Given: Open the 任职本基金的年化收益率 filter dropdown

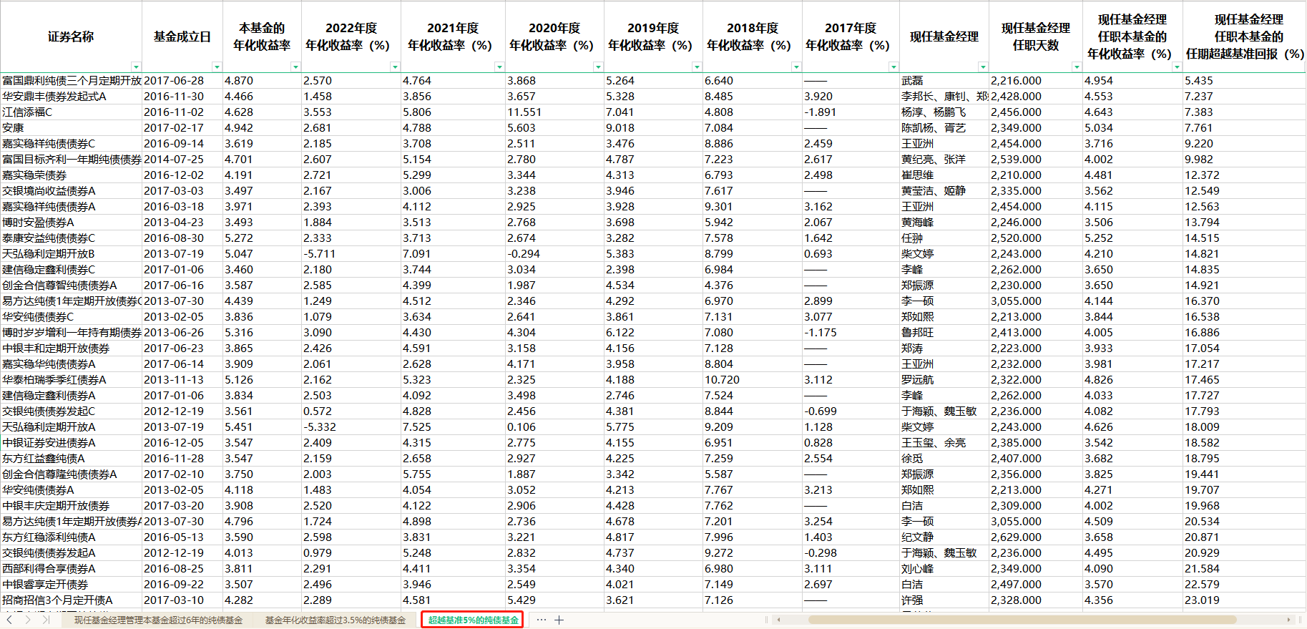Looking at the screenshot, I should click(x=1176, y=67).
